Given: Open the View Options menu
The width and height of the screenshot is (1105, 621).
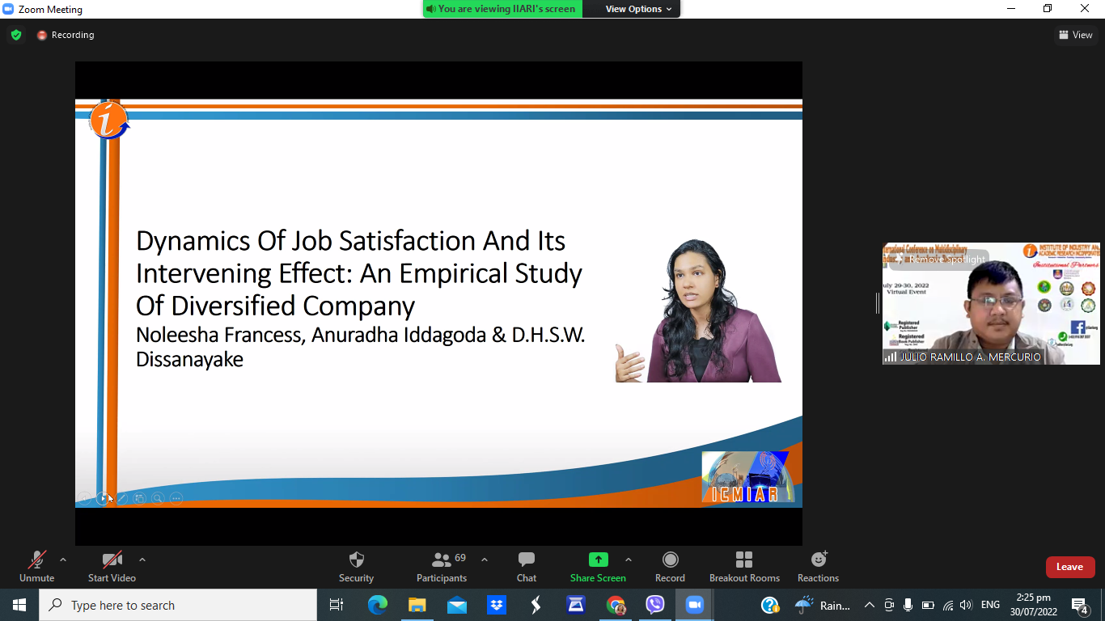Looking at the screenshot, I should click(x=638, y=9).
